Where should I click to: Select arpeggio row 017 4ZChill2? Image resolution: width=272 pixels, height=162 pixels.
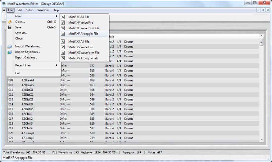[x=134, y=119]
